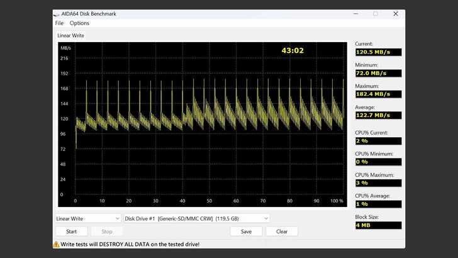Click the Stop button

tap(107, 231)
